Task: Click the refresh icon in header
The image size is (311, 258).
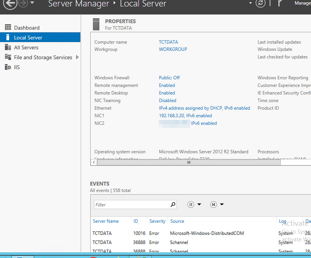Action: (x=261, y=3)
